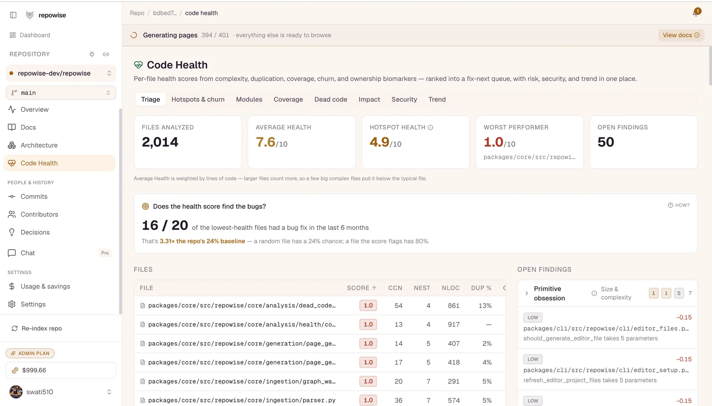Click the bdbed7… breadcrumb link
This screenshot has height=406, width=712.
[165, 13]
